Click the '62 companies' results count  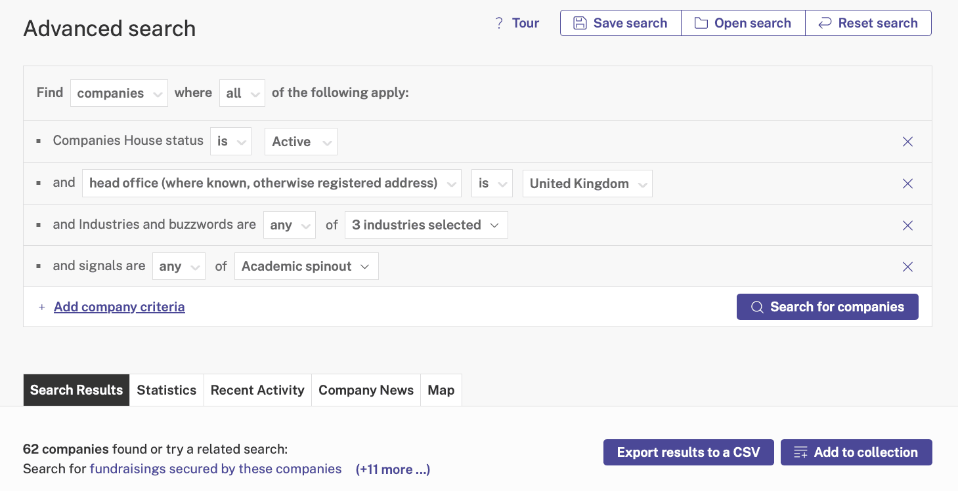(x=66, y=449)
